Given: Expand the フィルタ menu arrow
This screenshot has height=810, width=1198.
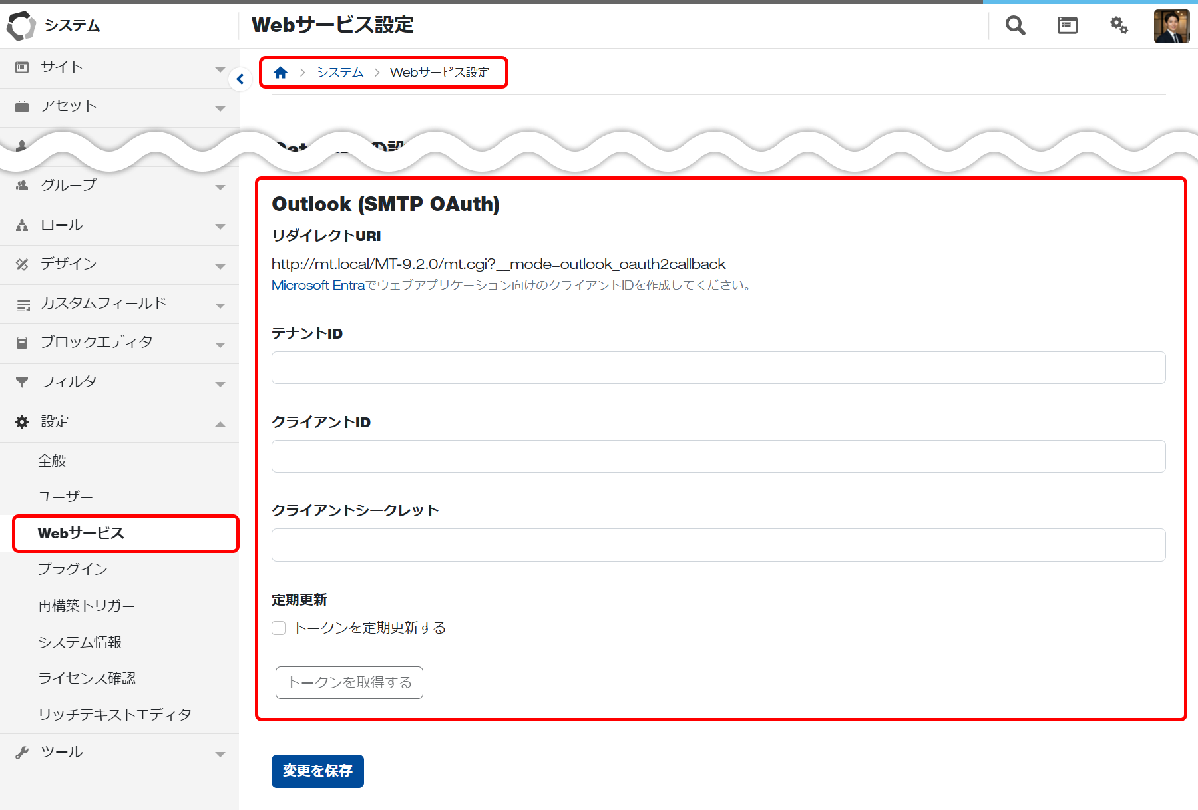Looking at the screenshot, I should click(x=220, y=385).
